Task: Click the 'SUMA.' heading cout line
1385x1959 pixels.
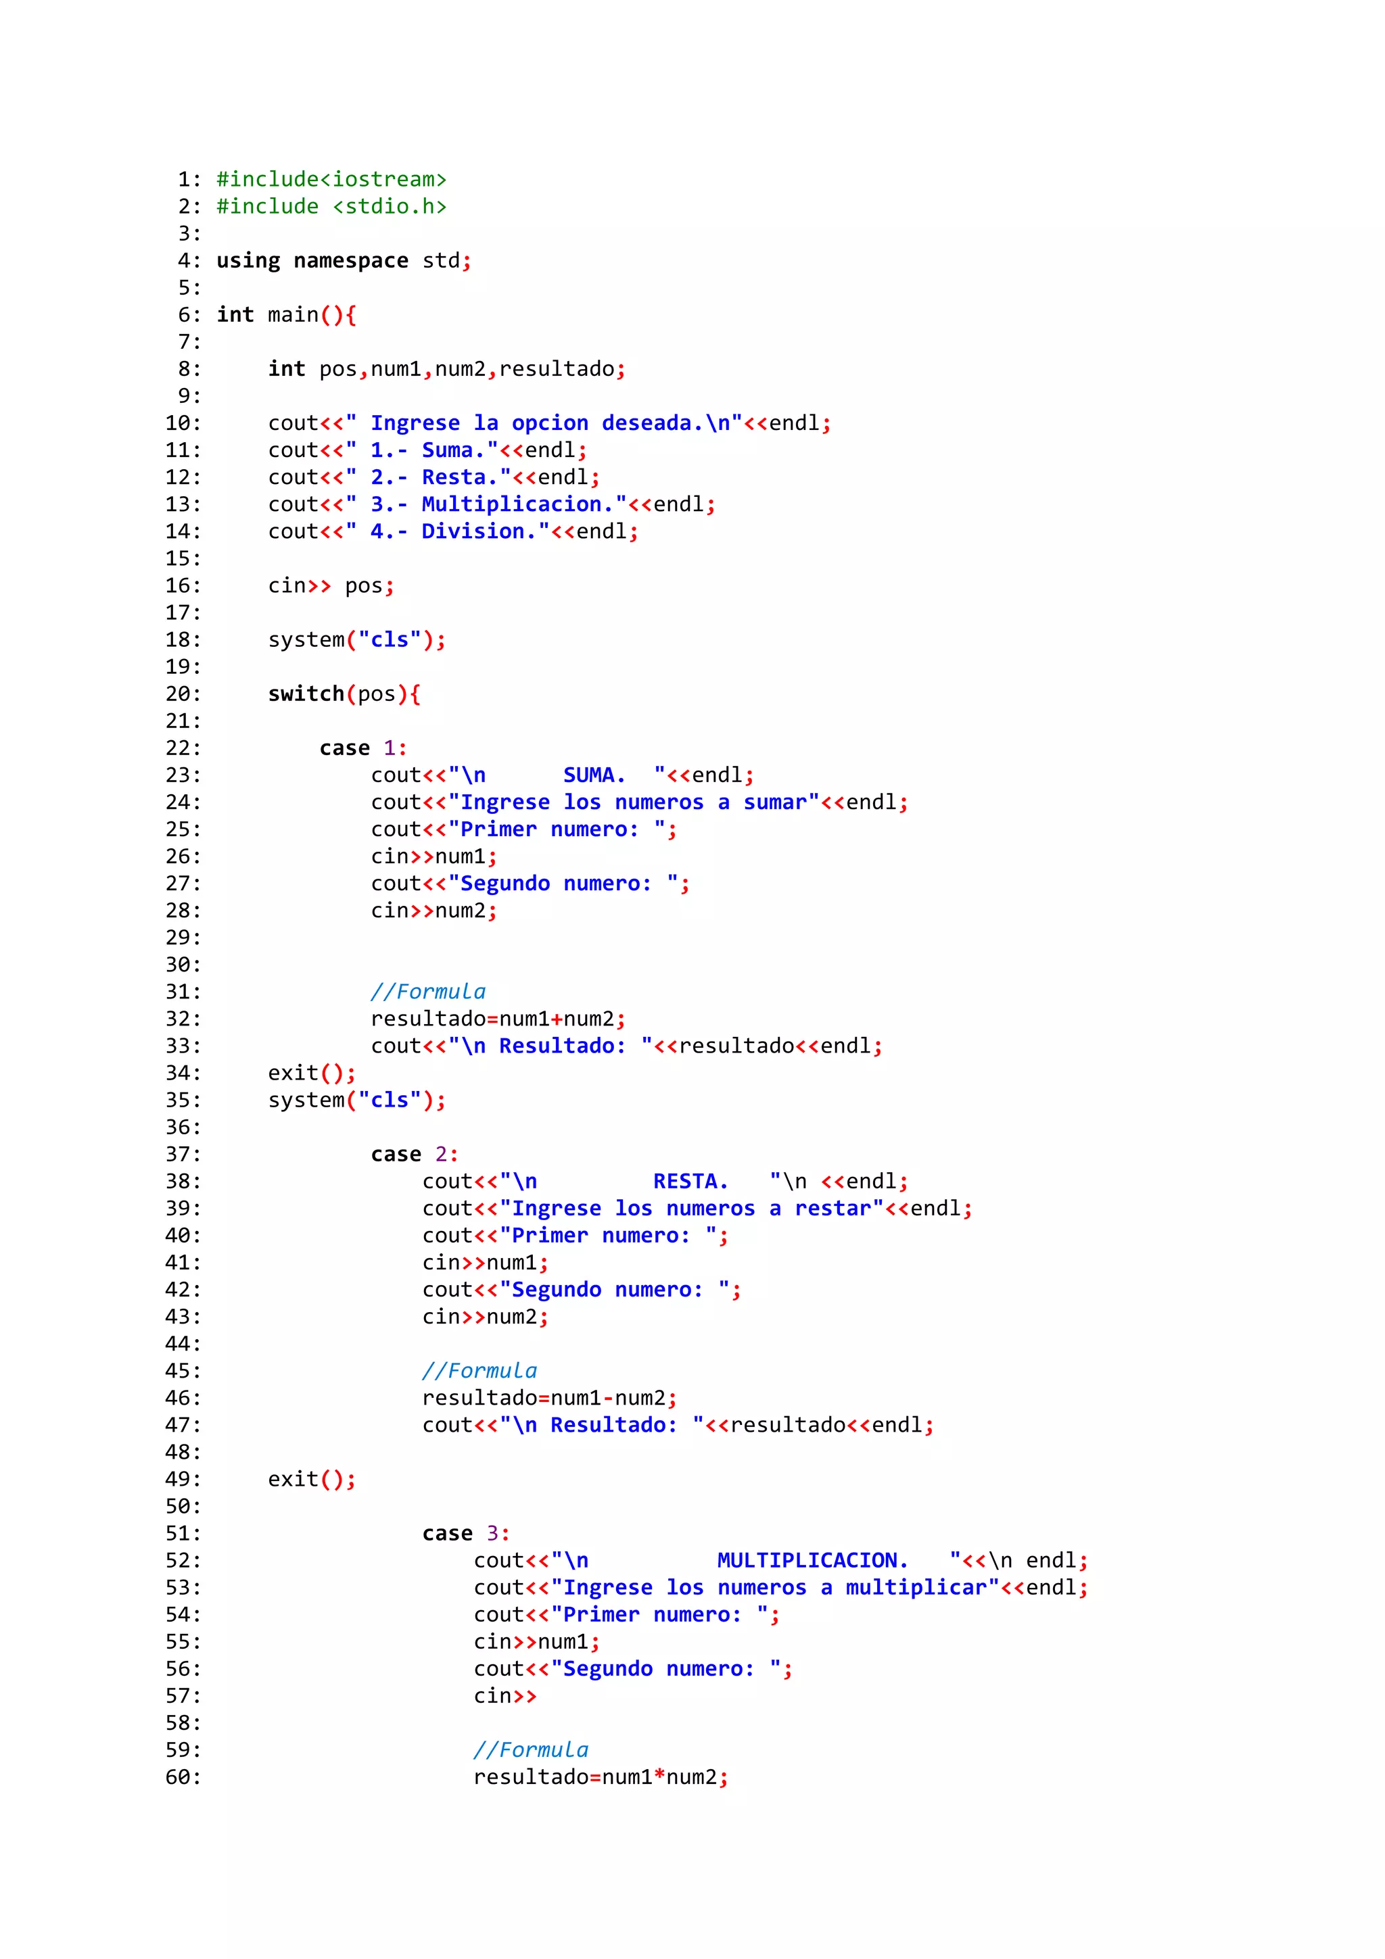Action: click(x=563, y=775)
